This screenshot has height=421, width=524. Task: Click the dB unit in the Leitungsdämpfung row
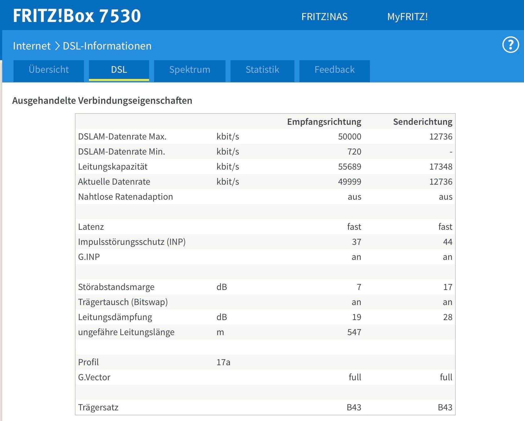(x=222, y=317)
